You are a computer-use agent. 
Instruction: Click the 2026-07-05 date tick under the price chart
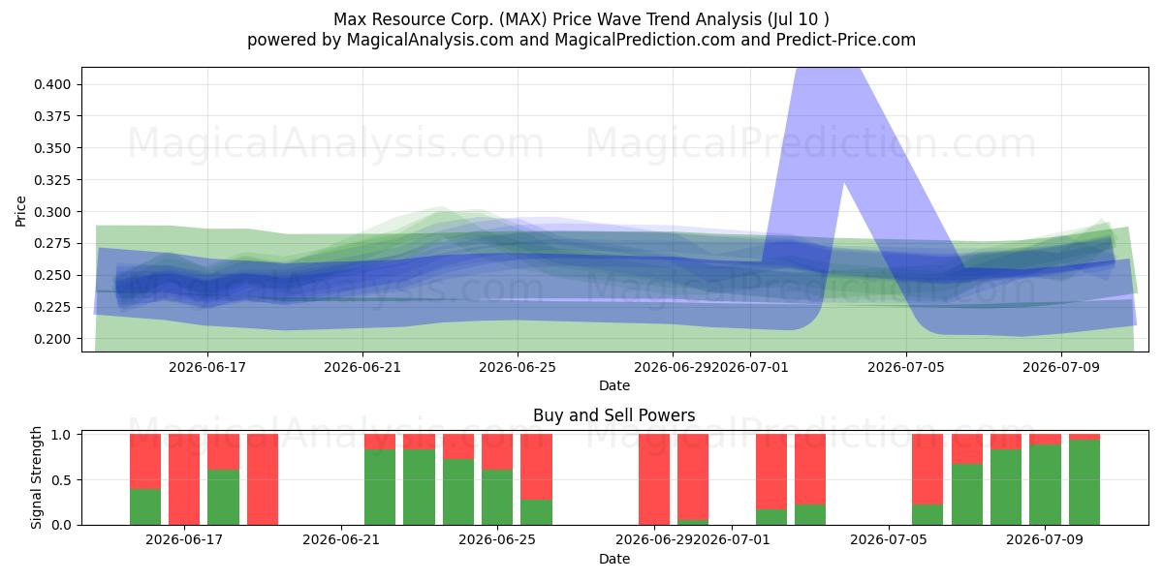(x=905, y=367)
